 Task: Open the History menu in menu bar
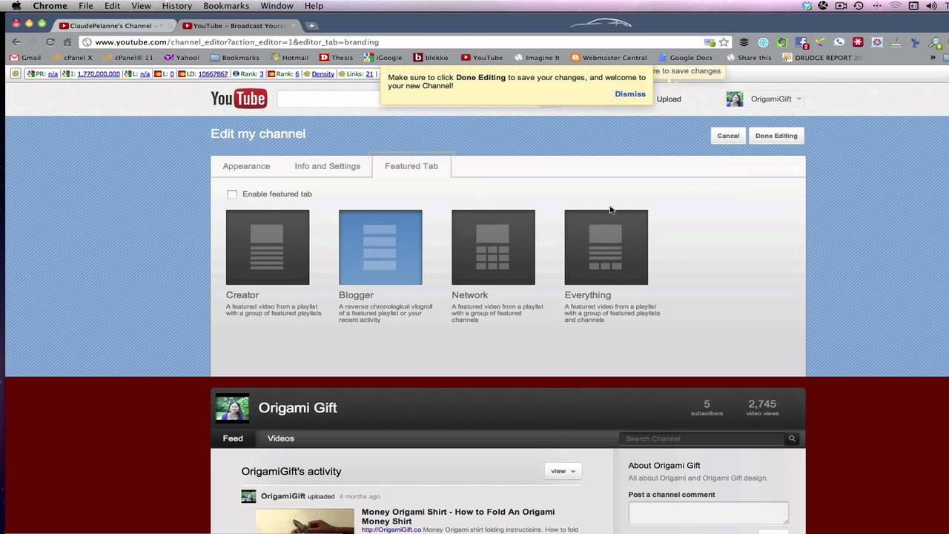coord(176,6)
